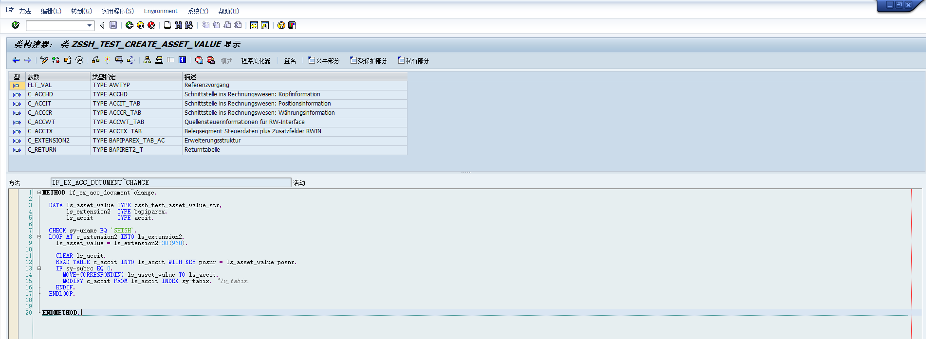Click the Save diskette icon

113,25
